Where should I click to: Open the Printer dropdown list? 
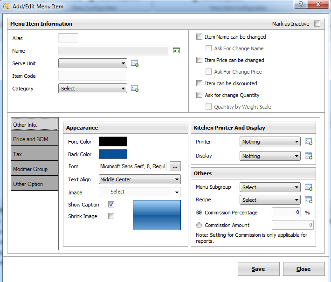click(x=270, y=142)
